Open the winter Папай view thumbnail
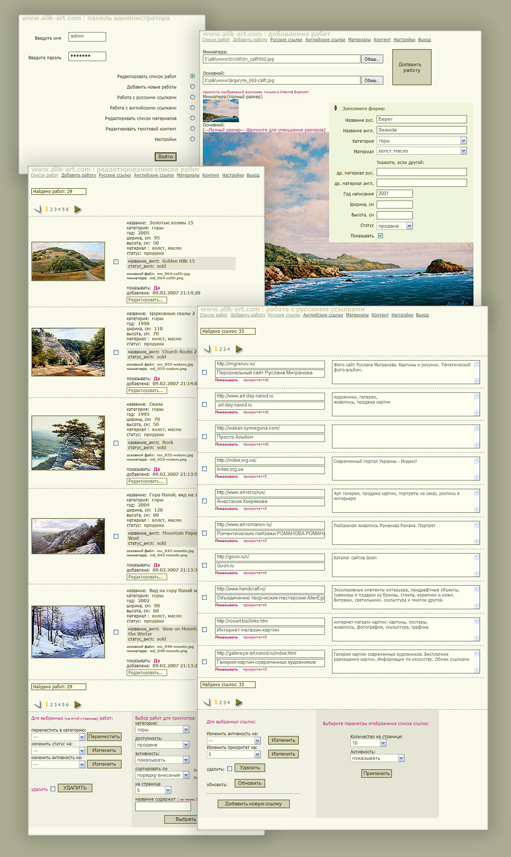The width and height of the screenshot is (511, 857). [x=68, y=632]
